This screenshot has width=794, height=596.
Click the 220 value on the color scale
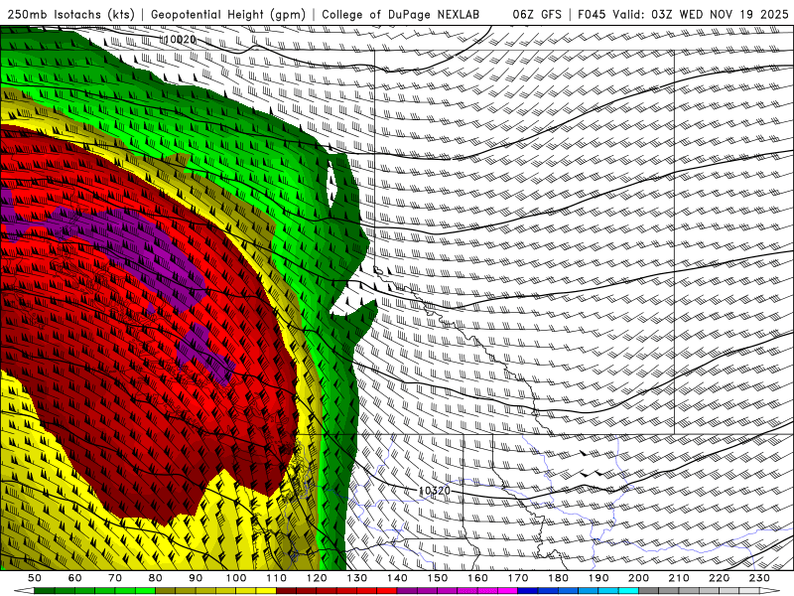[719, 578]
